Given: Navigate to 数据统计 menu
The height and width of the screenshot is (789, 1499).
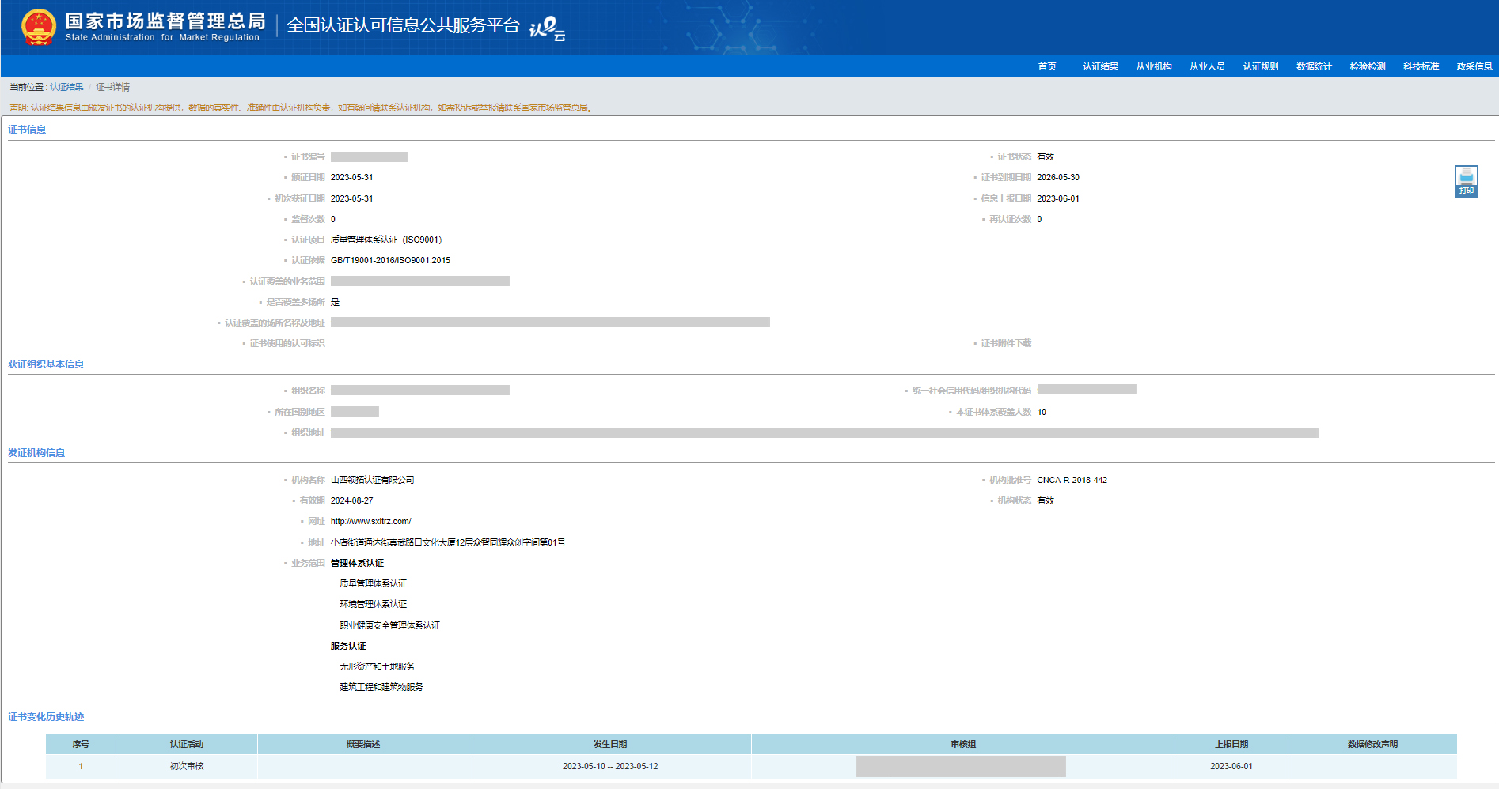Looking at the screenshot, I should (1314, 66).
